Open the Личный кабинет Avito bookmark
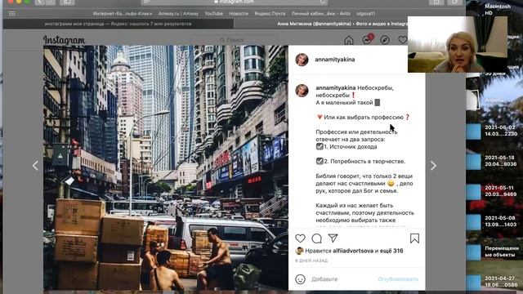This screenshot has width=523, height=294. pyautogui.click(x=321, y=14)
